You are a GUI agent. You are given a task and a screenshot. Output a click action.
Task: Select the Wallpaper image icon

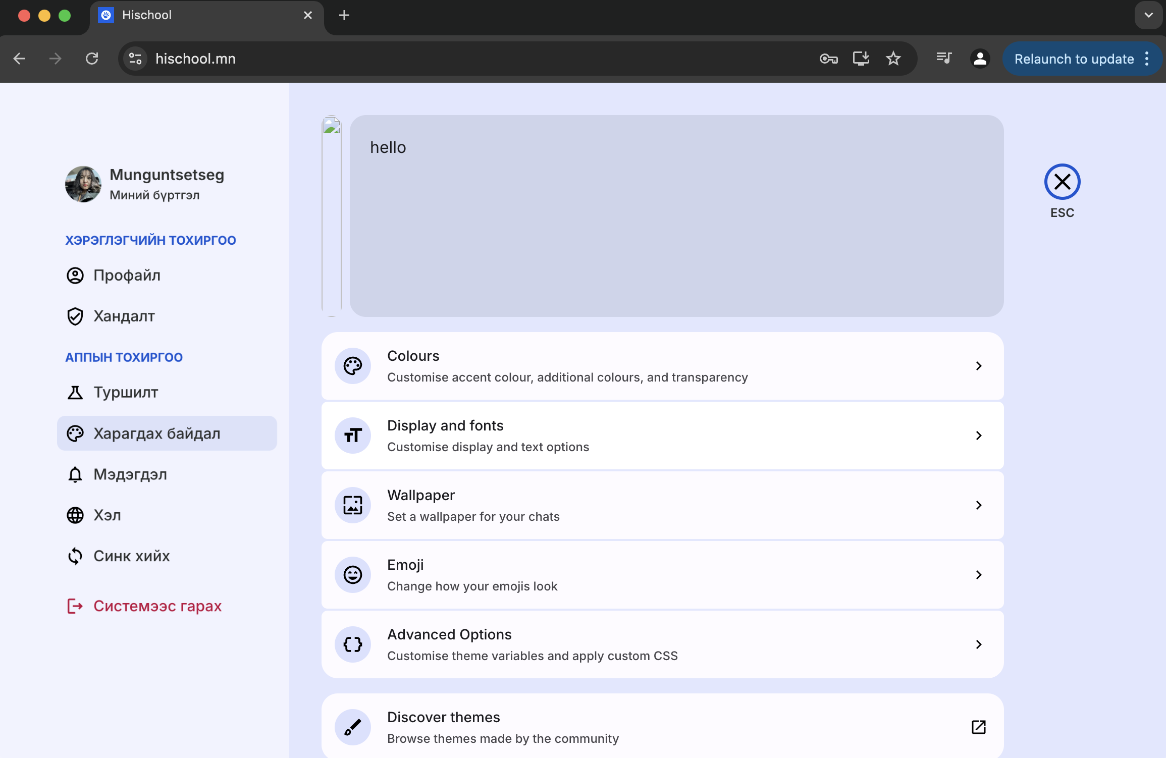click(352, 505)
